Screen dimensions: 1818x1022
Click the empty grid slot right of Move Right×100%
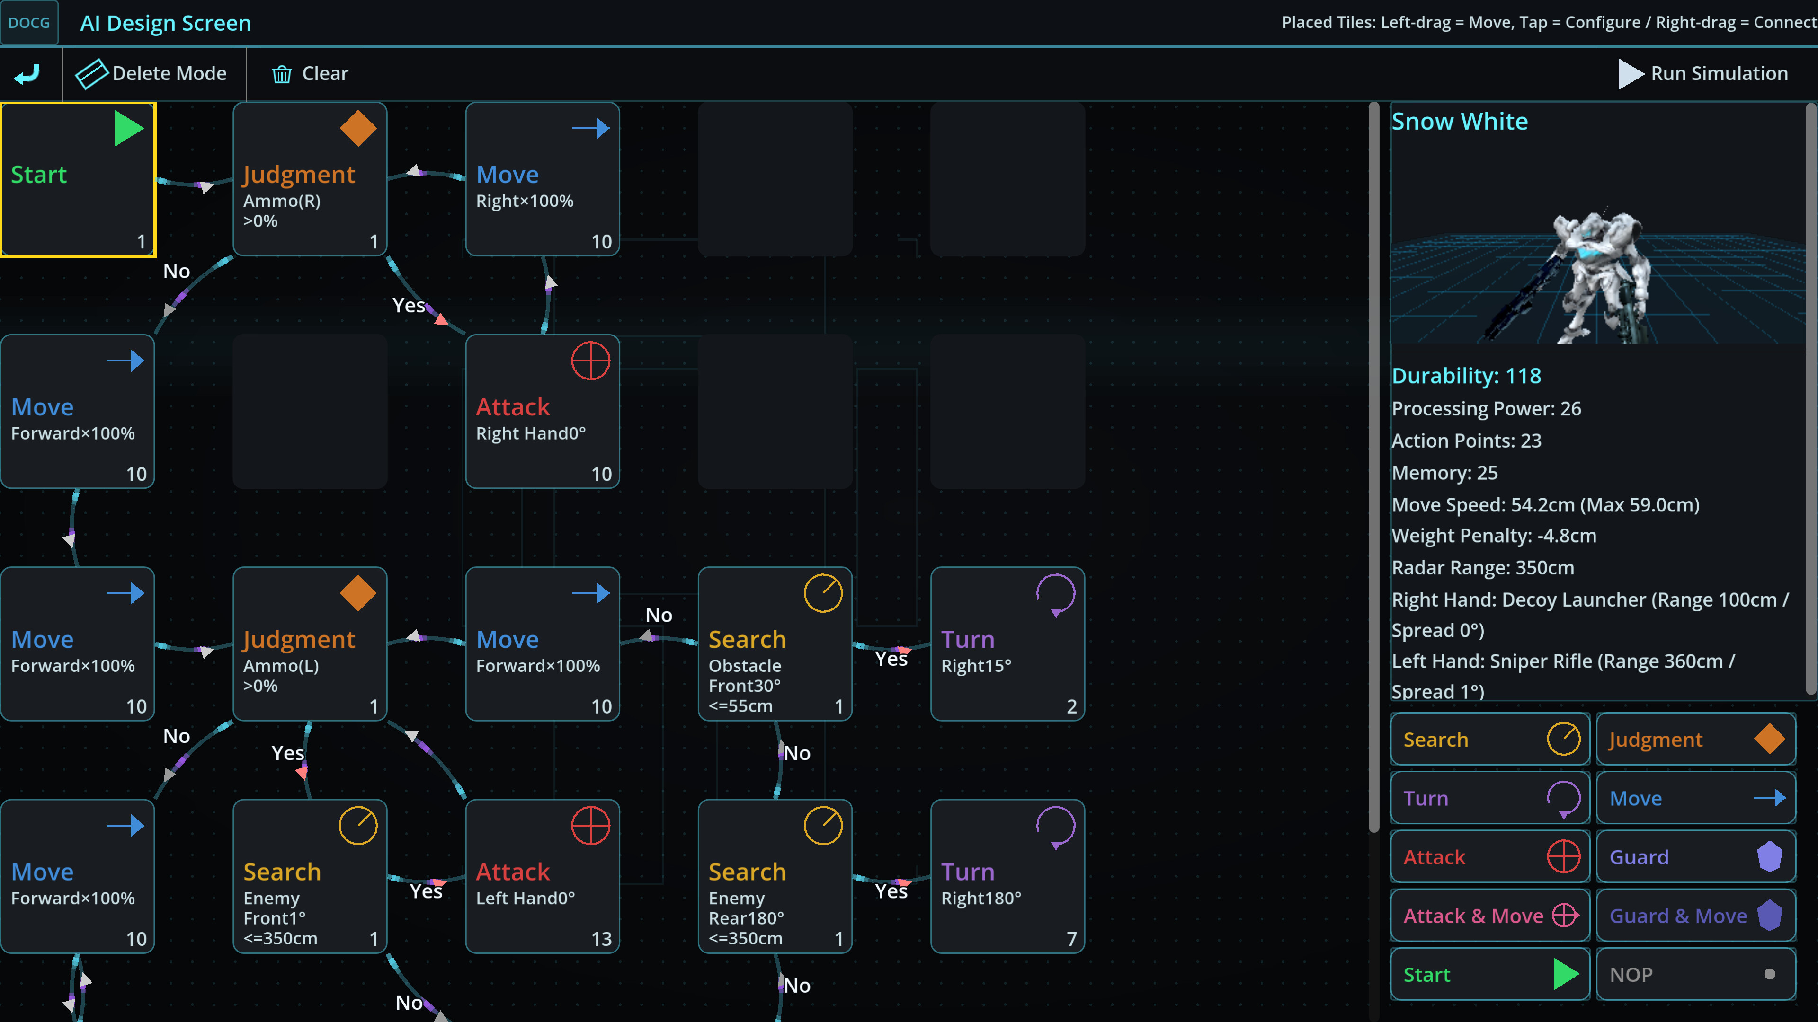(x=775, y=179)
